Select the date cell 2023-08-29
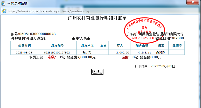Screen dimensions: 201x108 [x=24, y=52]
